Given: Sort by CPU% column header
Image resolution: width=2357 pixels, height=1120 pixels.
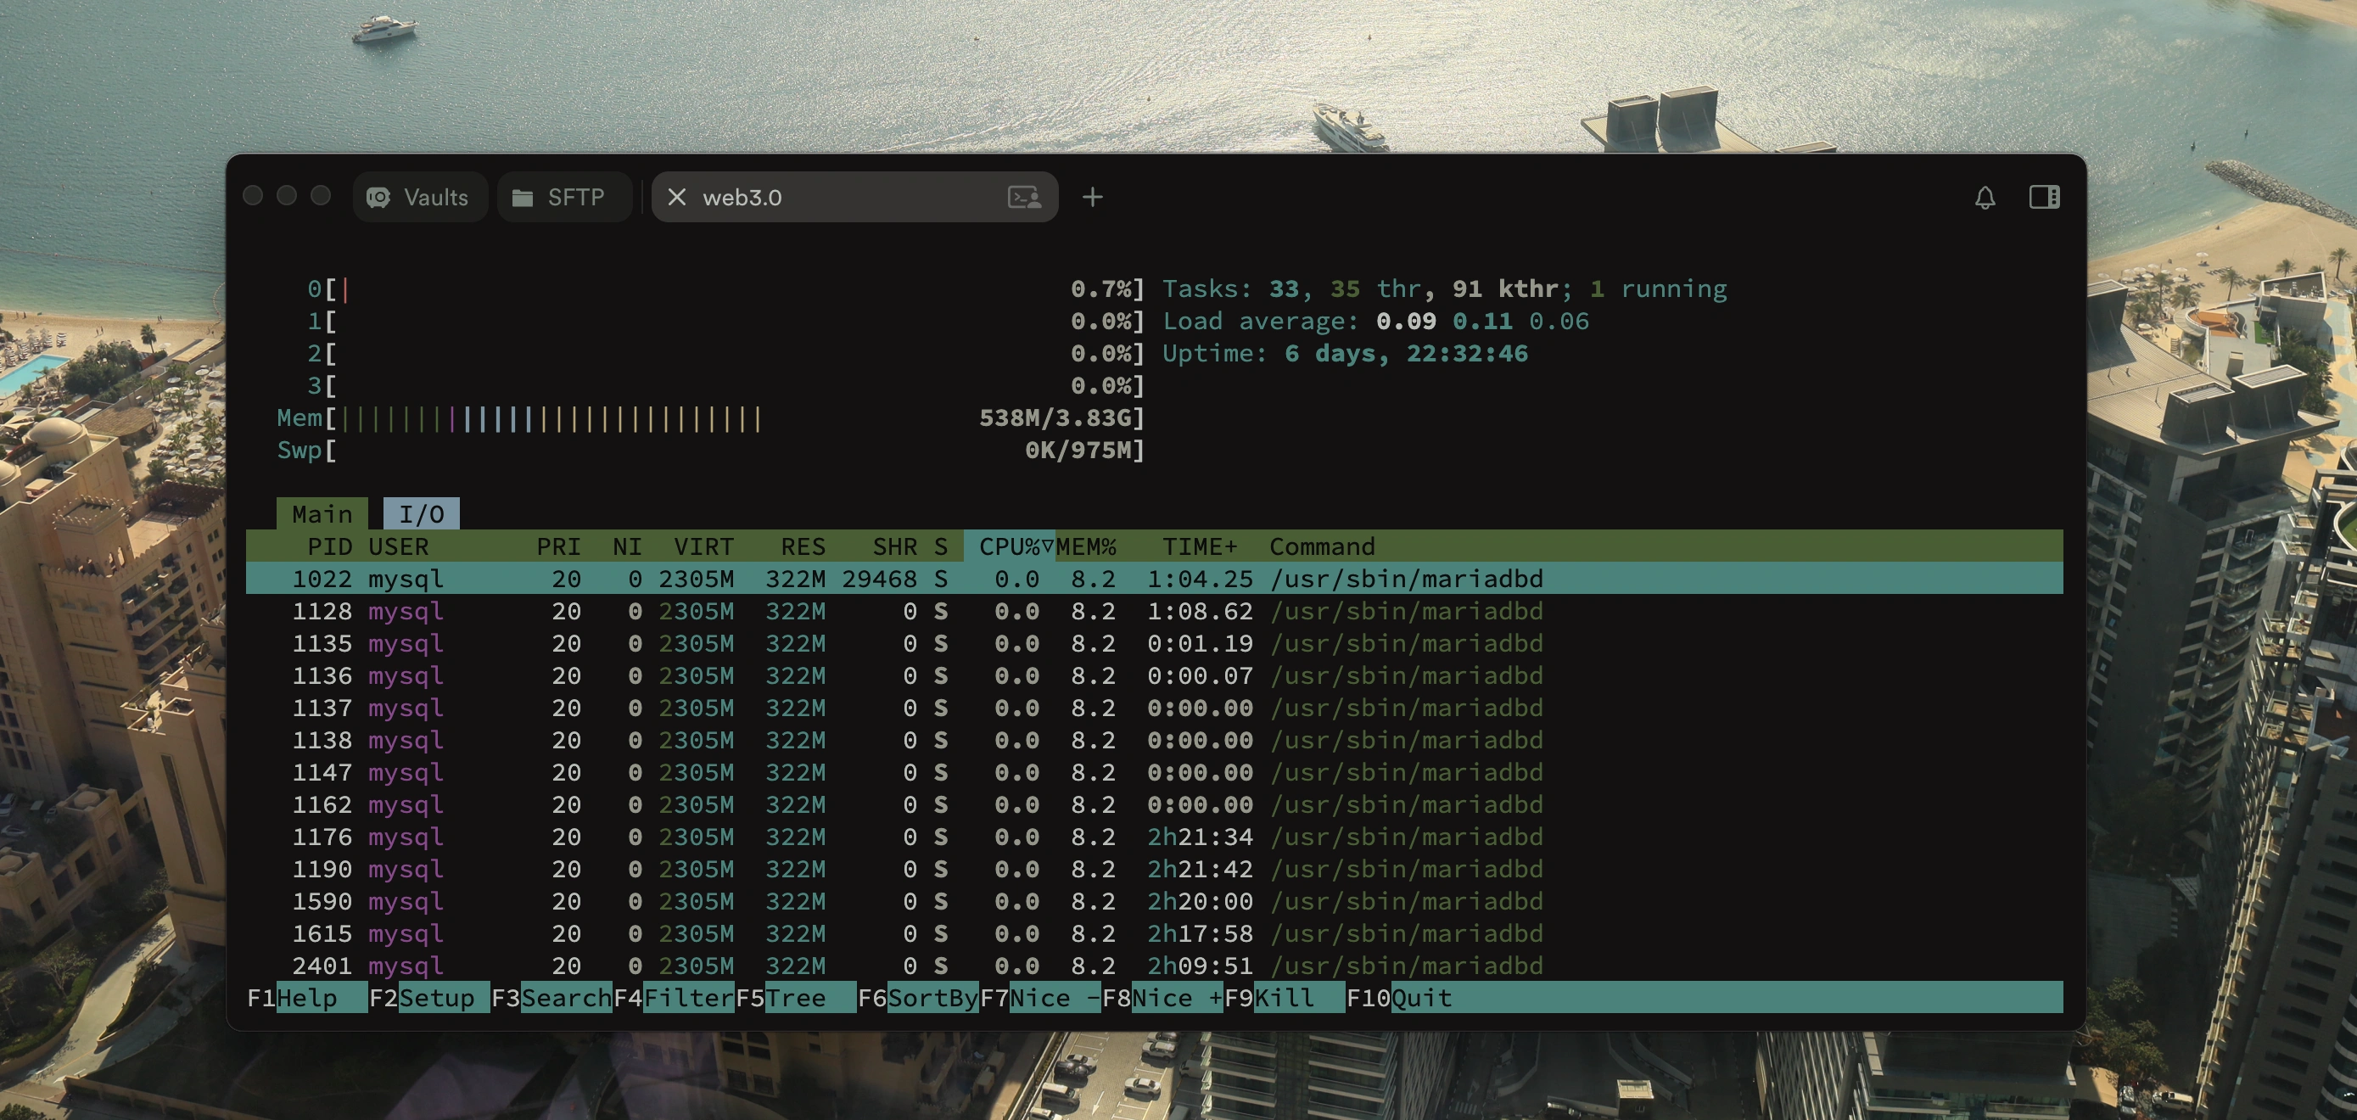Looking at the screenshot, I should click(1009, 547).
